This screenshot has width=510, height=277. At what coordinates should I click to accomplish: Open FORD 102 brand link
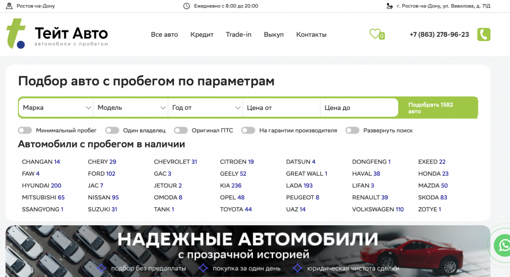pyautogui.click(x=101, y=173)
